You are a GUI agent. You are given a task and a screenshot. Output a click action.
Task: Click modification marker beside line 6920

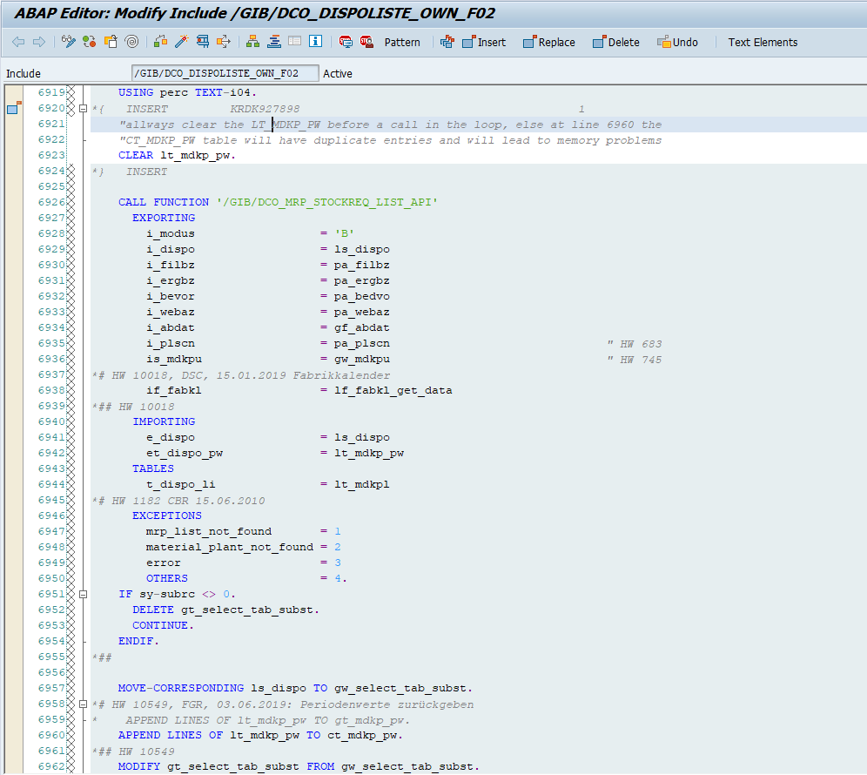pos(13,109)
